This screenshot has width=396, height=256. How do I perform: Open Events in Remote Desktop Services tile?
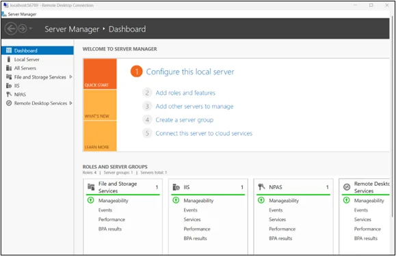click(361, 210)
